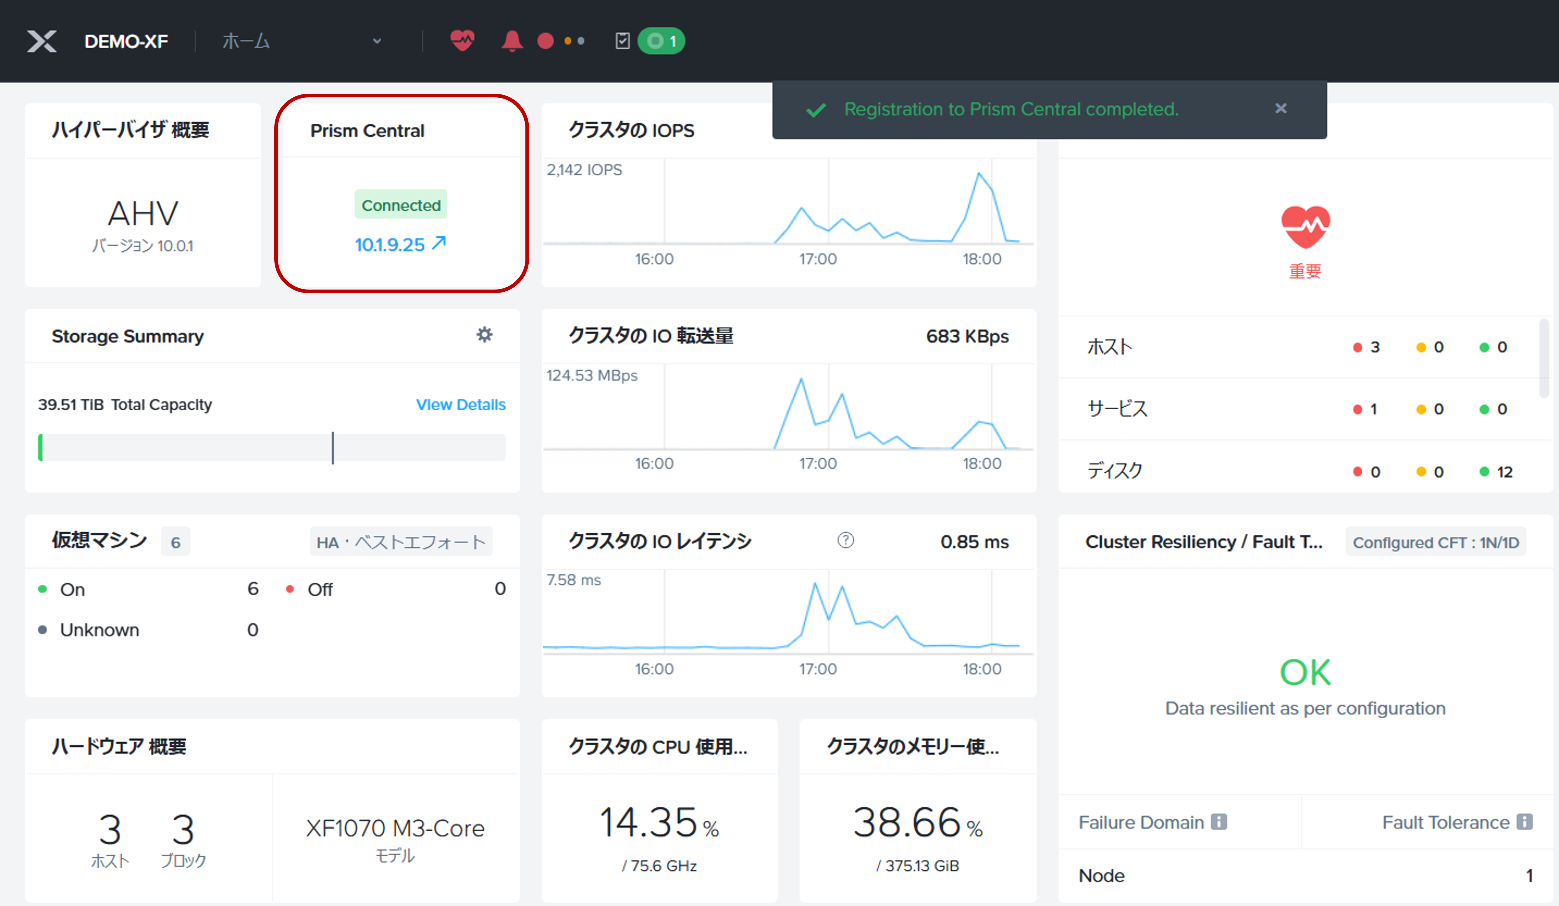Click the DEMO-XF cluster name
This screenshot has width=1559, height=906.
point(126,41)
